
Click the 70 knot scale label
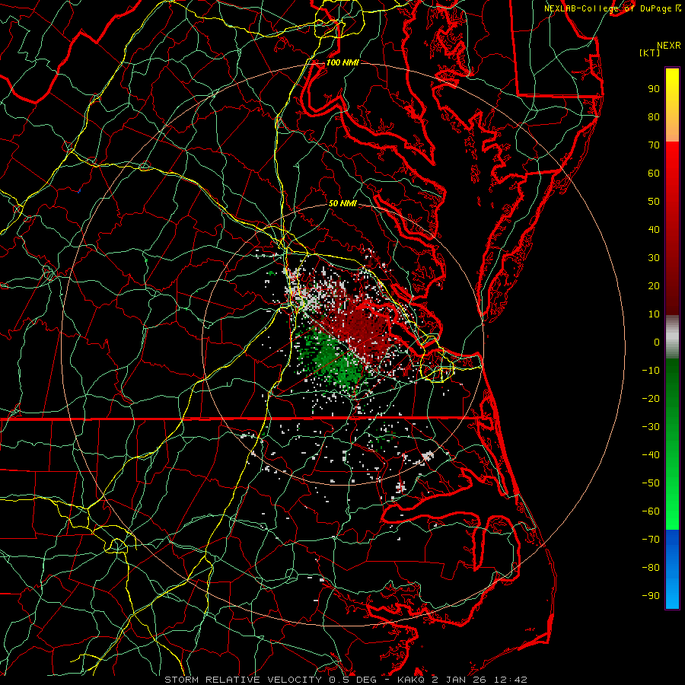coord(654,145)
